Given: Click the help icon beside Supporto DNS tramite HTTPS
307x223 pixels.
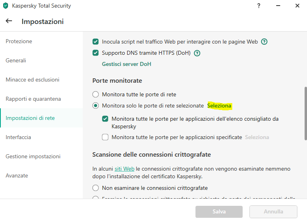Looking at the screenshot, I should (197, 53).
